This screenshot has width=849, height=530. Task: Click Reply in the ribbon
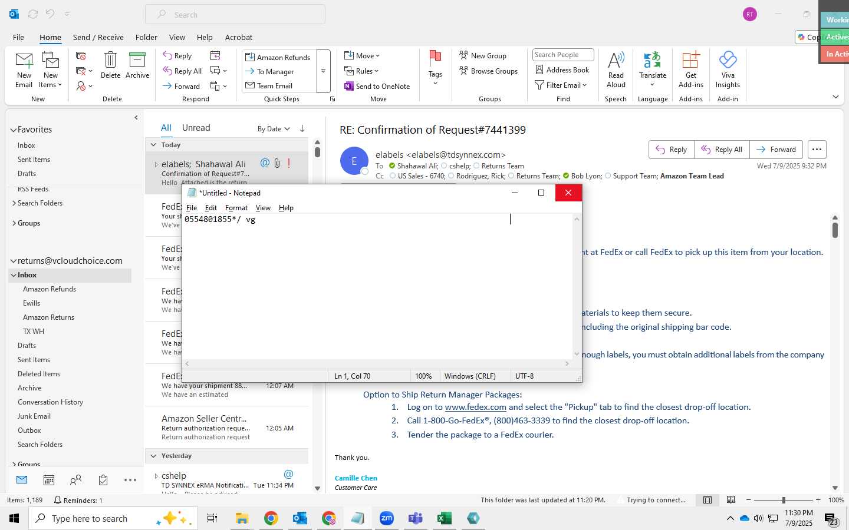click(x=177, y=56)
